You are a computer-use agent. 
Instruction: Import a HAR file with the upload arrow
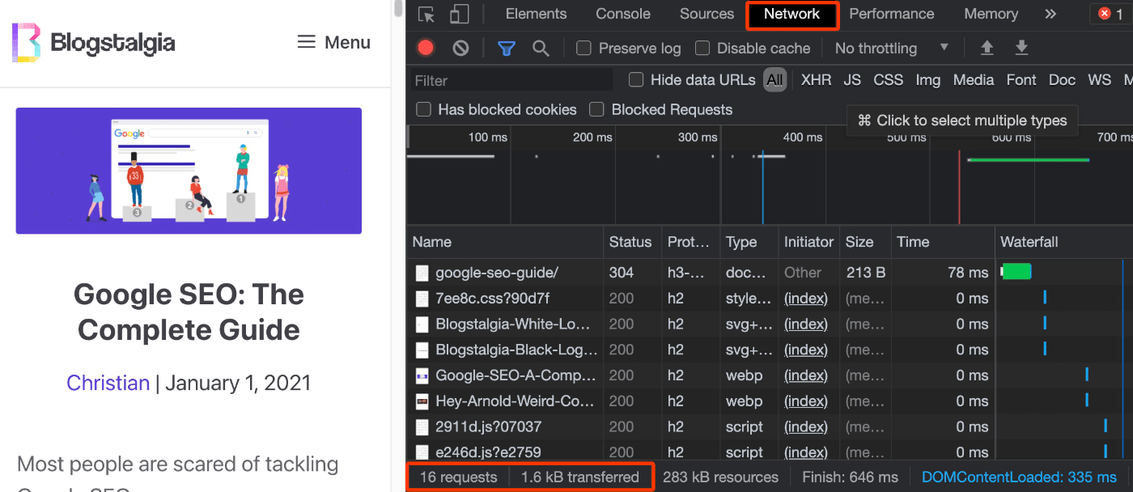(x=987, y=49)
